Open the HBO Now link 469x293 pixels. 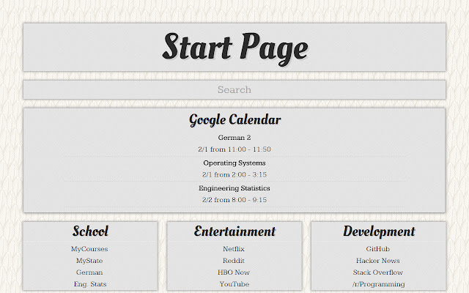tap(234, 272)
